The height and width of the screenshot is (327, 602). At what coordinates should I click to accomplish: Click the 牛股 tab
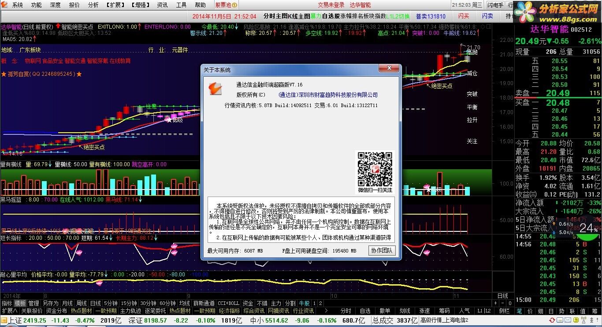pos(304,304)
